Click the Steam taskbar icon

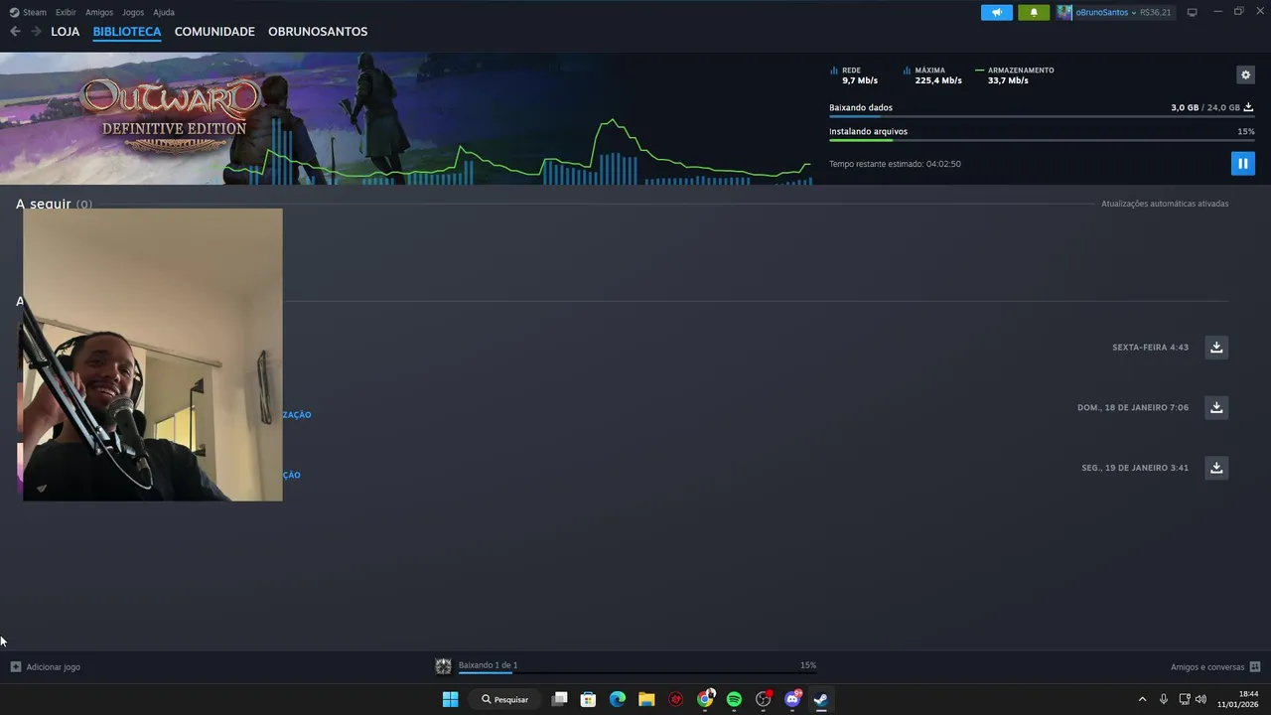click(x=821, y=699)
